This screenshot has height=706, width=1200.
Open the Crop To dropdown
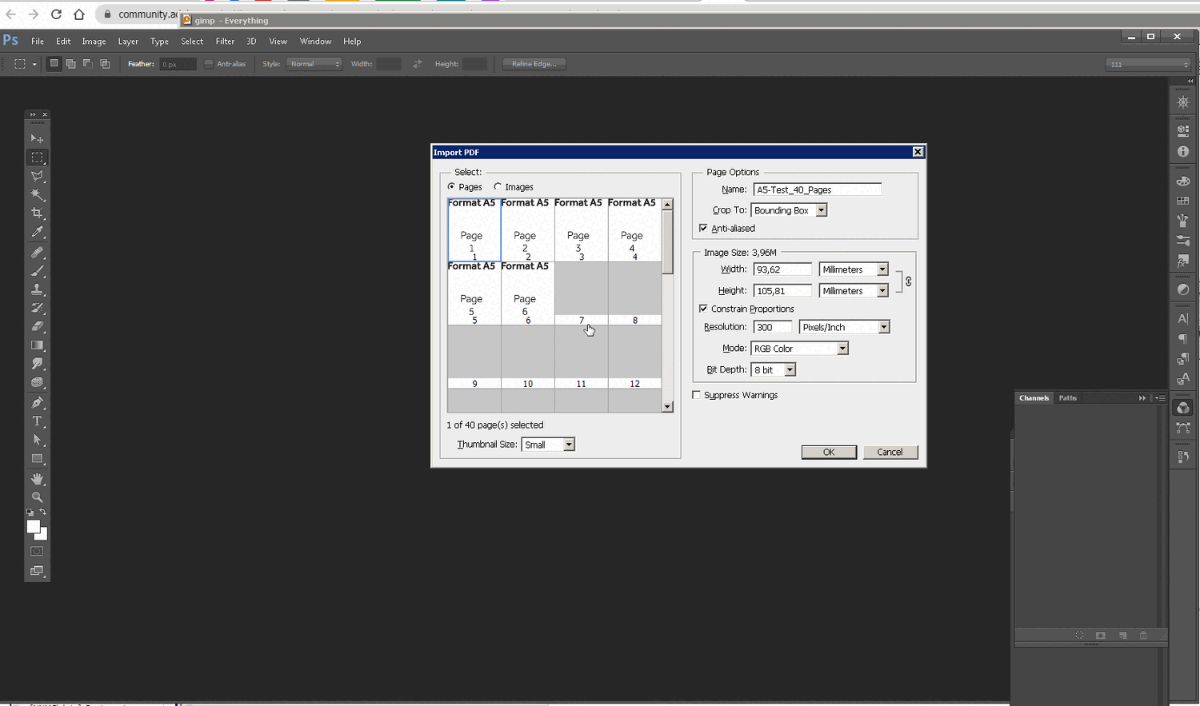click(821, 210)
